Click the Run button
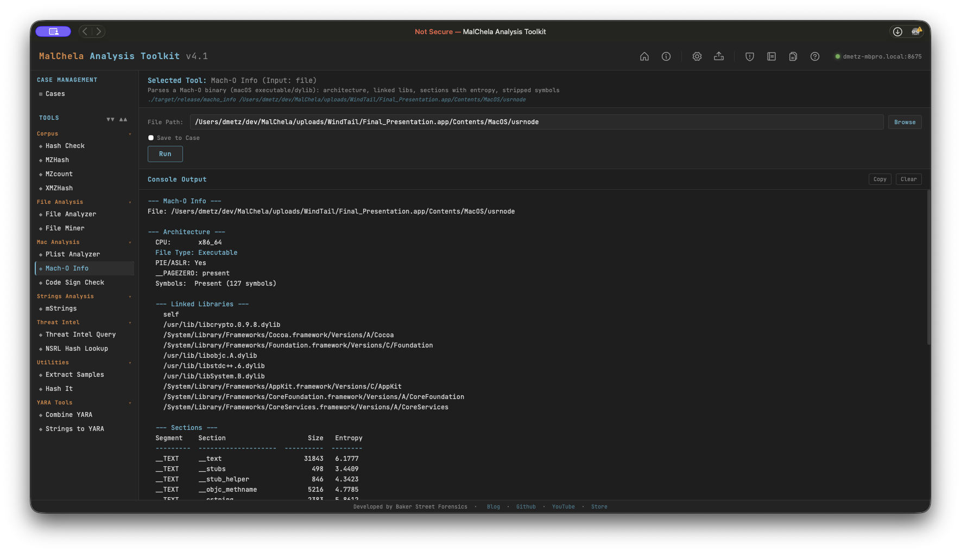961x553 pixels. coord(165,154)
